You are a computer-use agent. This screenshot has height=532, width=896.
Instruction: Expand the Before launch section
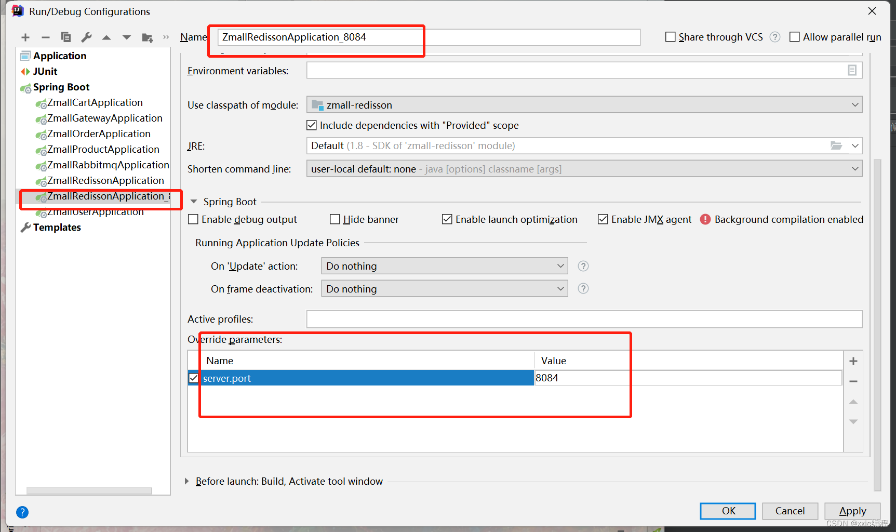tap(186, 481)
